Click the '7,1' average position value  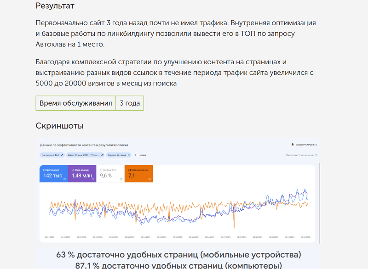(132, 176)
